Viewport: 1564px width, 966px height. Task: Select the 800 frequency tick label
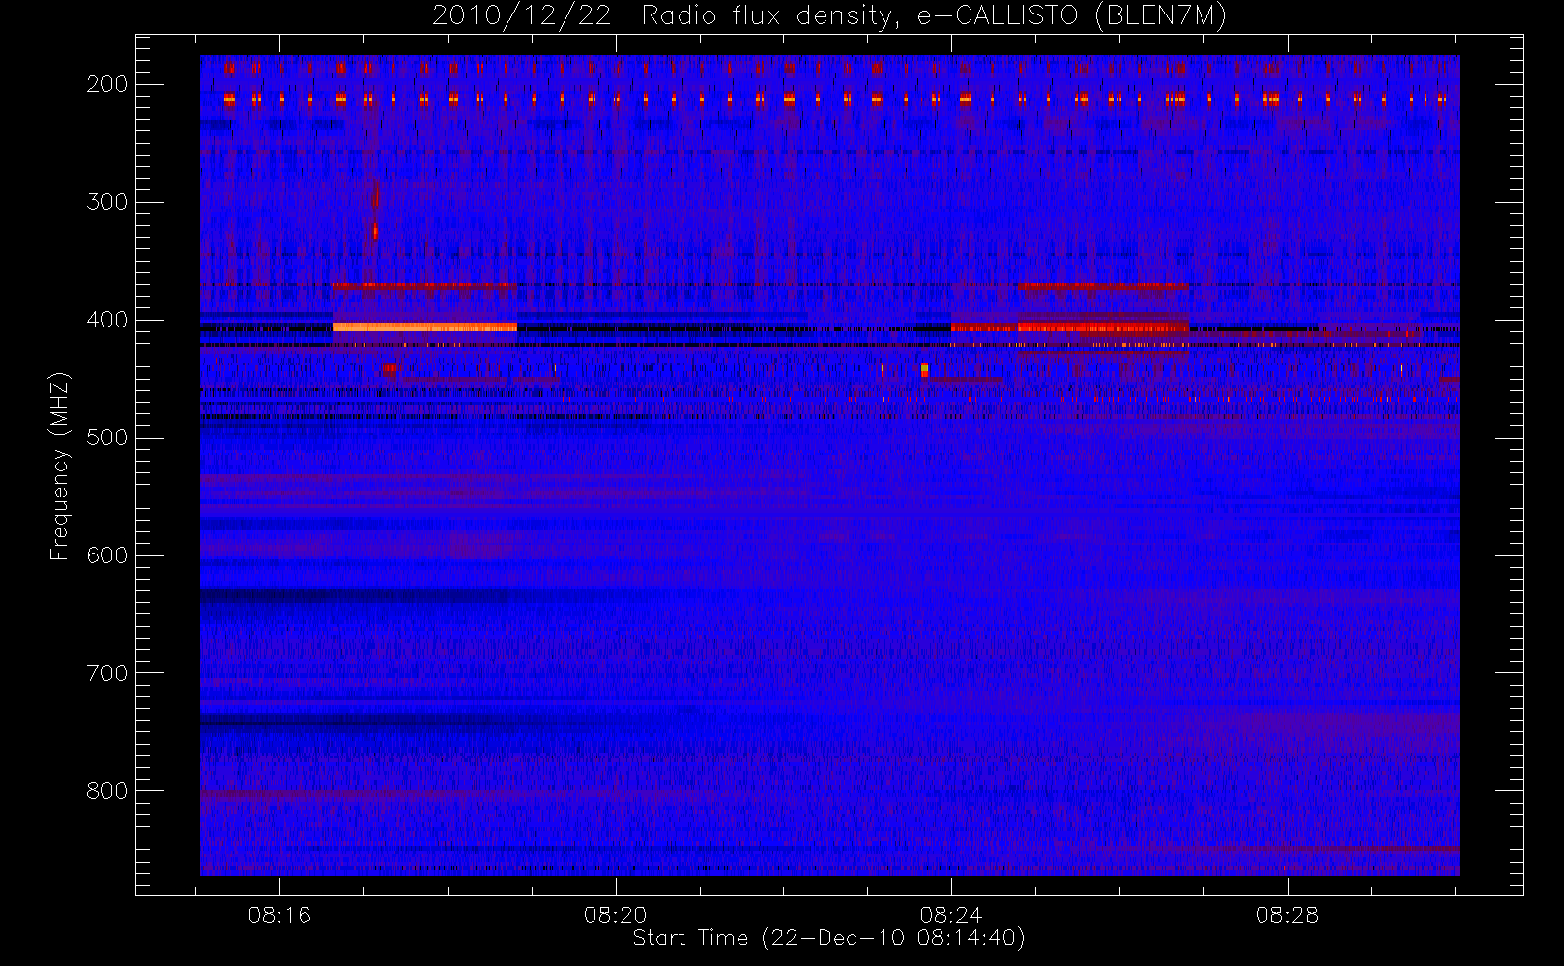[x=107, y=791]
